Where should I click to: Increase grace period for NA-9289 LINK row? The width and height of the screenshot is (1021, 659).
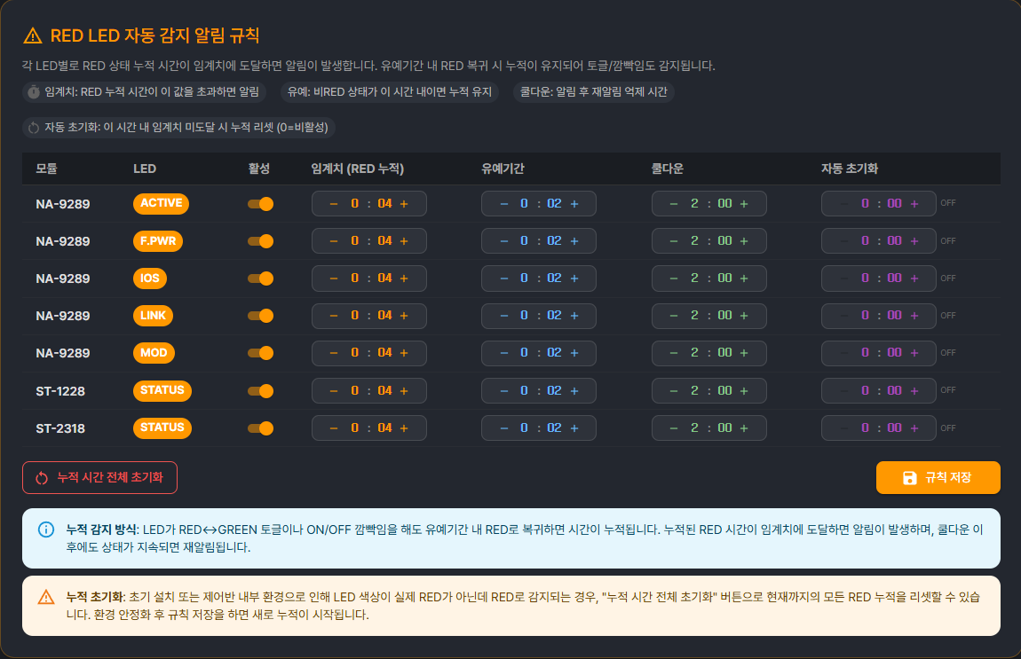coord(574,316)
